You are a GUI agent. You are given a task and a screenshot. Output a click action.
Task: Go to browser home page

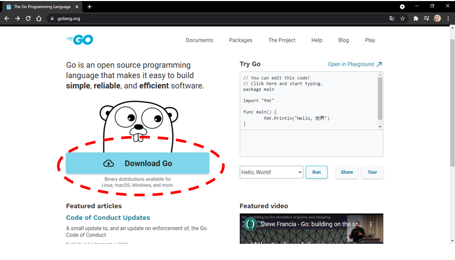[x=39, y=18]
